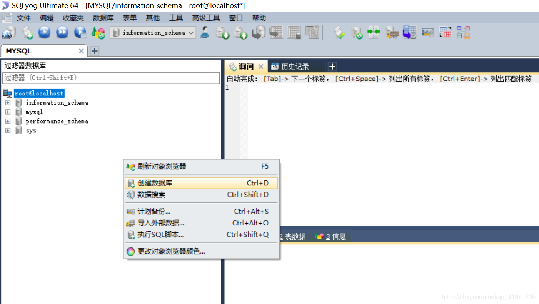The width and height of the screenshot is (539, 304).
Task: Click the scroll with green checkmark icon
Action: tap(339, 33)
